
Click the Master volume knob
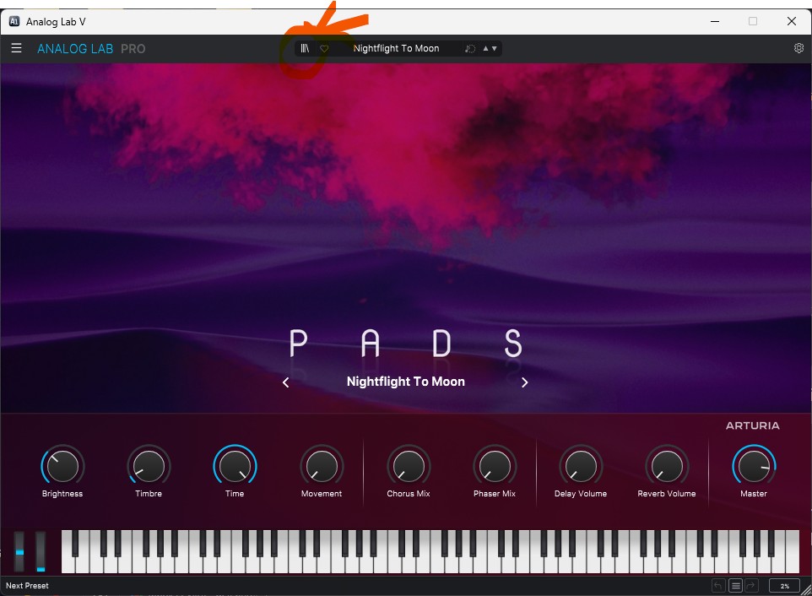(x=754, y=465)
